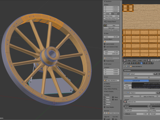Click the DISPLACE TEX texture browse icon
This screenshot has width=160, height=120.
click(x=125, y=102)
